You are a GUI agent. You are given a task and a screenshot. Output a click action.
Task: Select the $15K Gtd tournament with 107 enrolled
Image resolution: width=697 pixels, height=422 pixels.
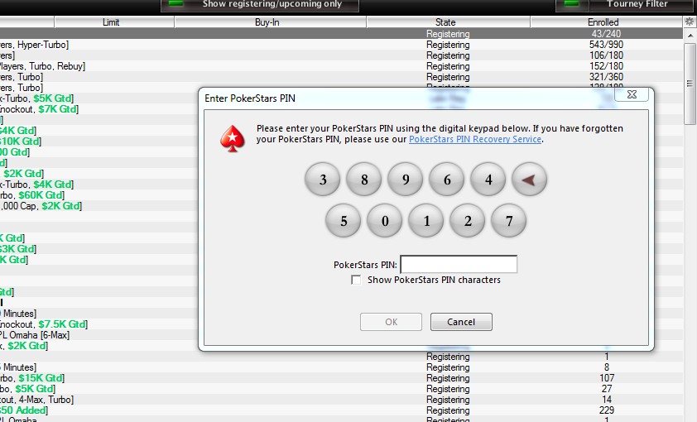(341, 378)
